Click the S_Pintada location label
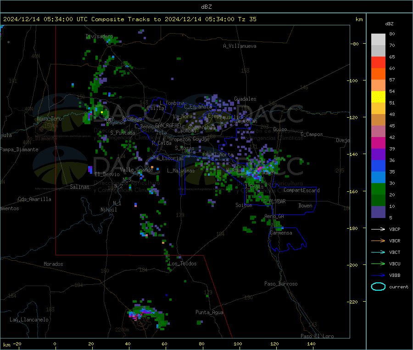 123,133
